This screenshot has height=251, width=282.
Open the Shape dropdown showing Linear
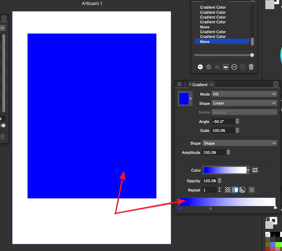pyautogui.click(x=244, y=103)
